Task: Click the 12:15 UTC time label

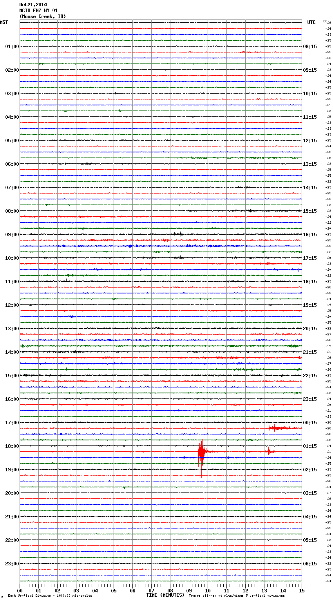Action: [x=310, y=141]
